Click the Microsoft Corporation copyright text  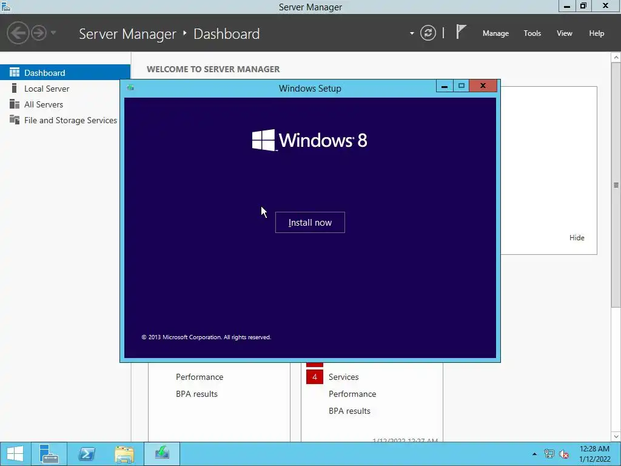[206, 337]
